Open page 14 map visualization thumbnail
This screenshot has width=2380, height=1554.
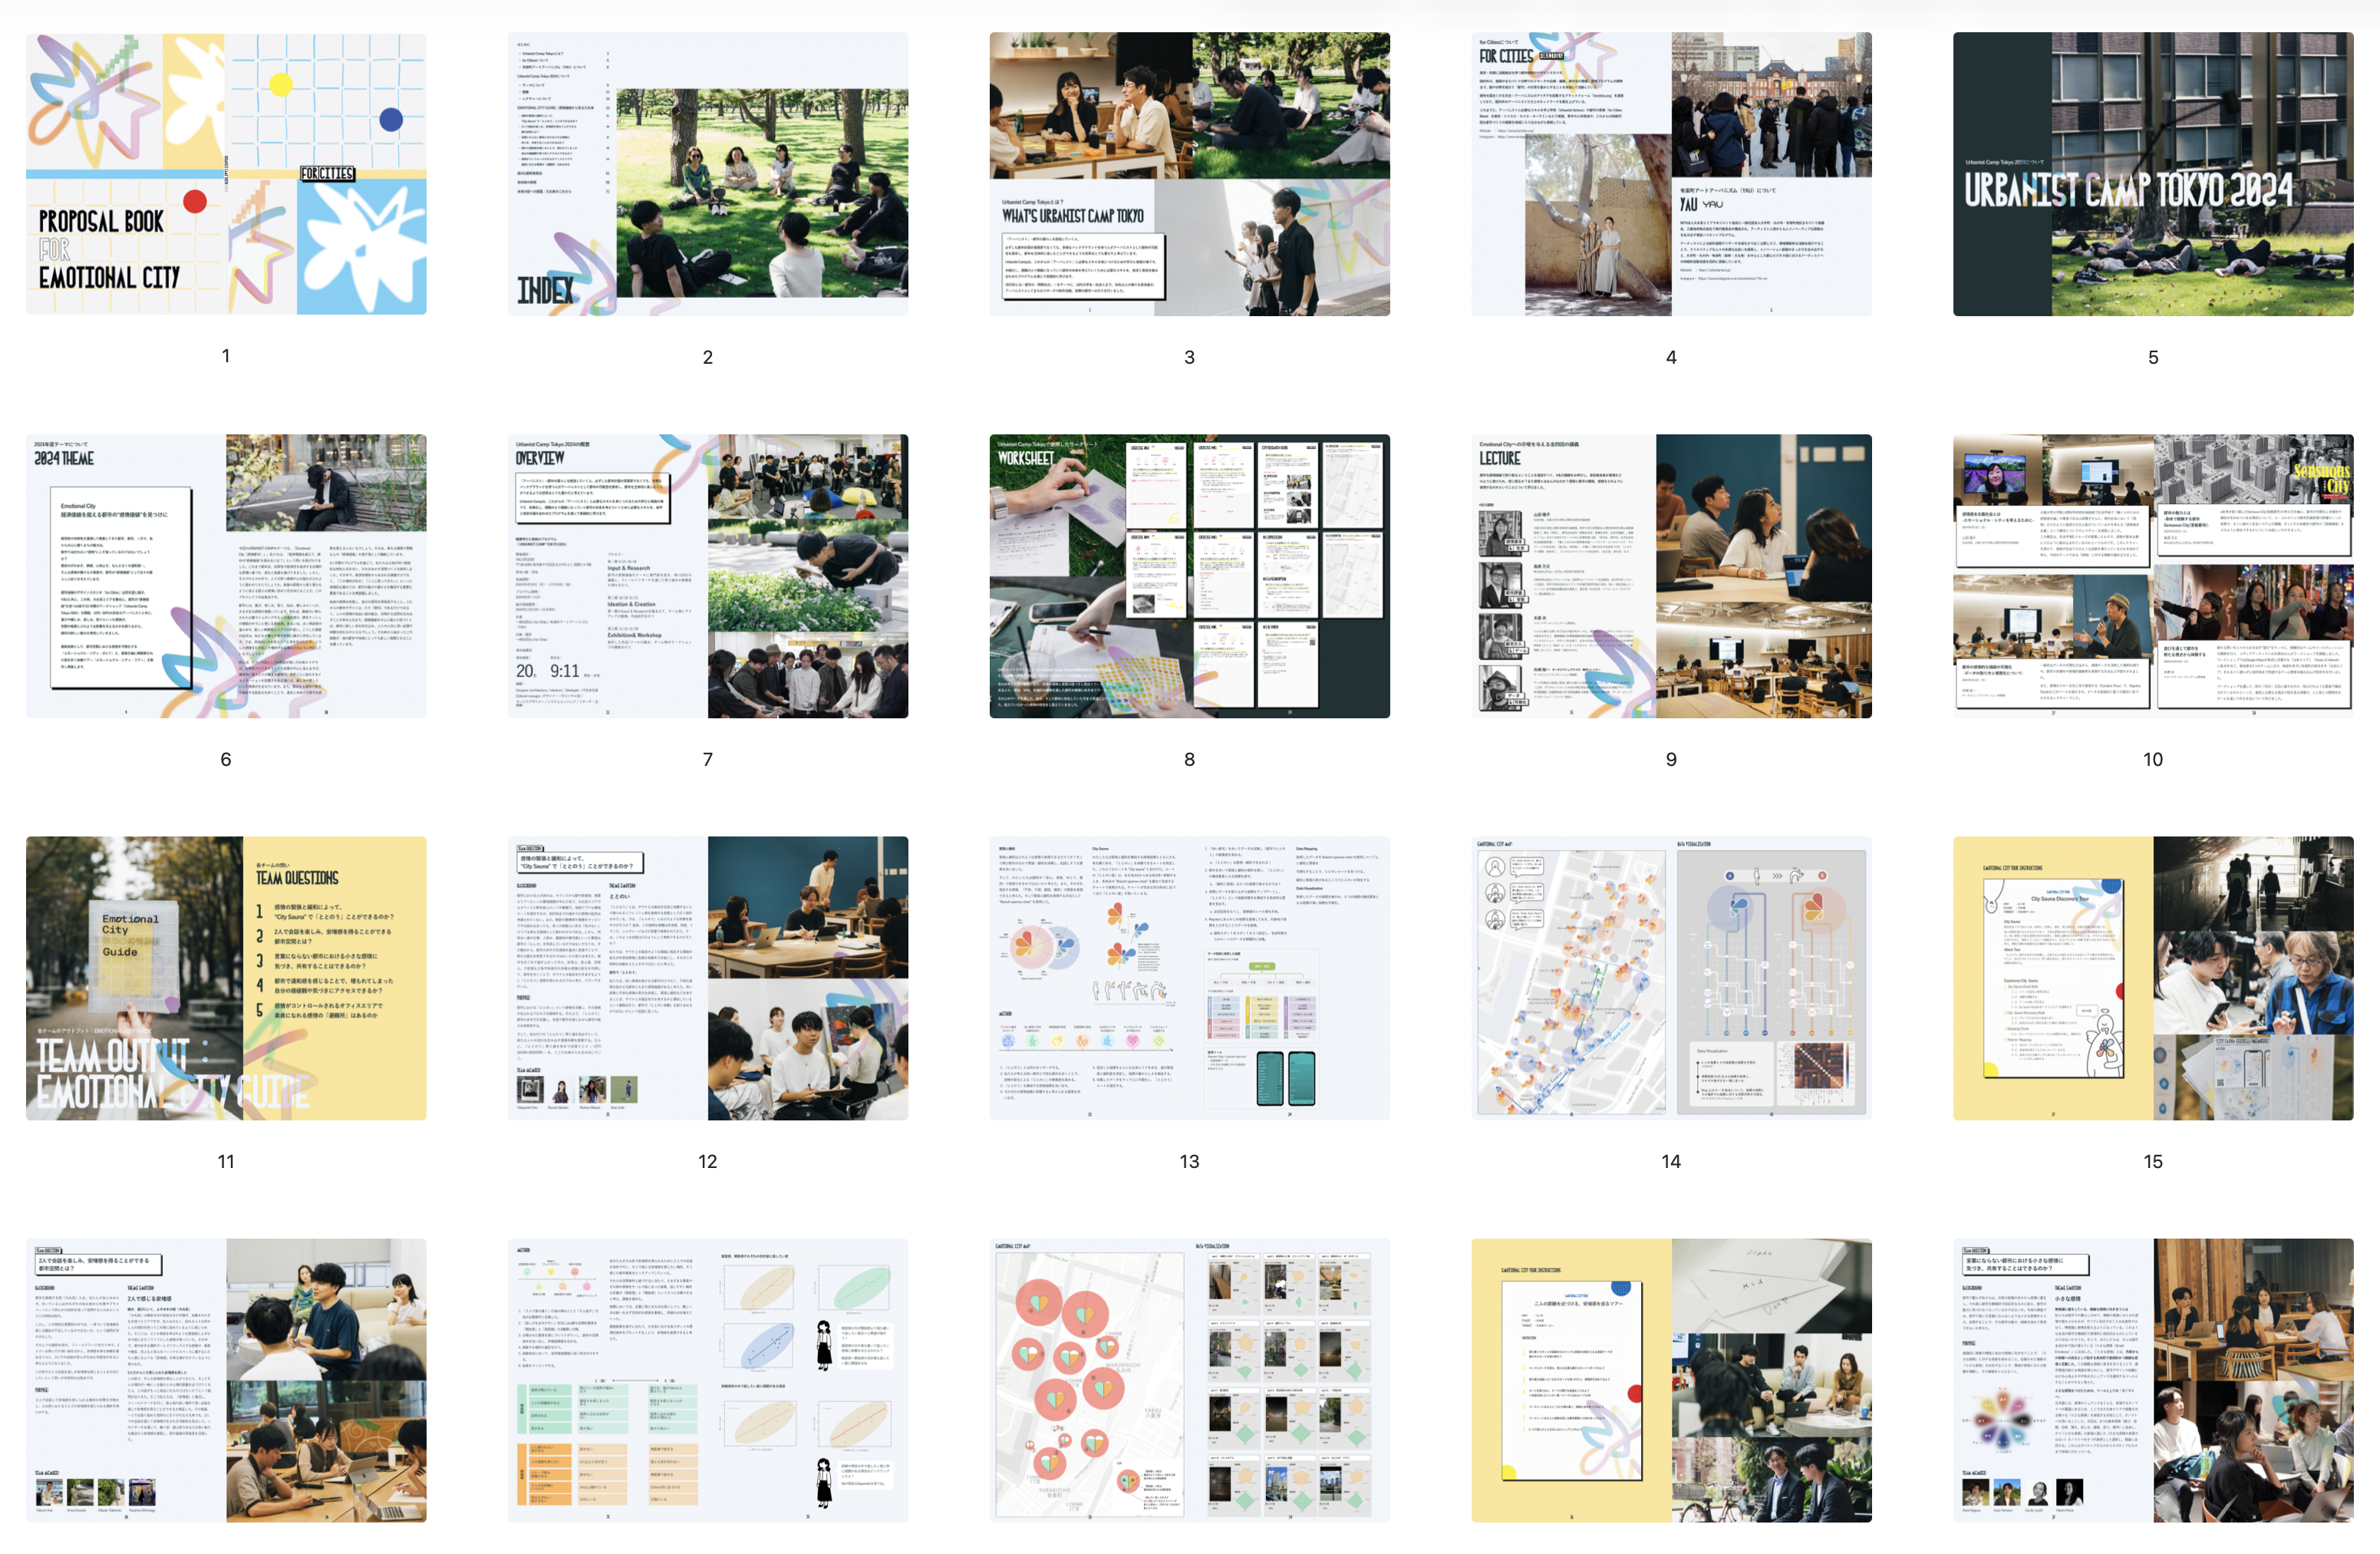(1671, 978)
